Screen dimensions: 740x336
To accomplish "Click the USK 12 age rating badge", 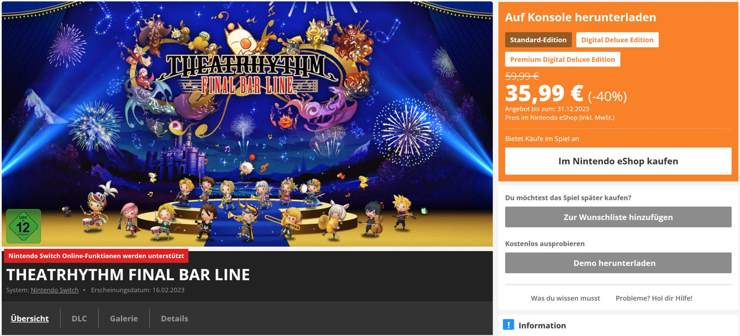I will (x=23, y=226).
